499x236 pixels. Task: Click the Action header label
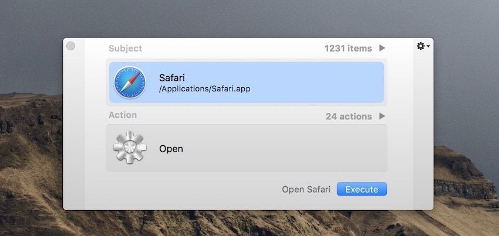pyautogui.click(x=123, y=115)
